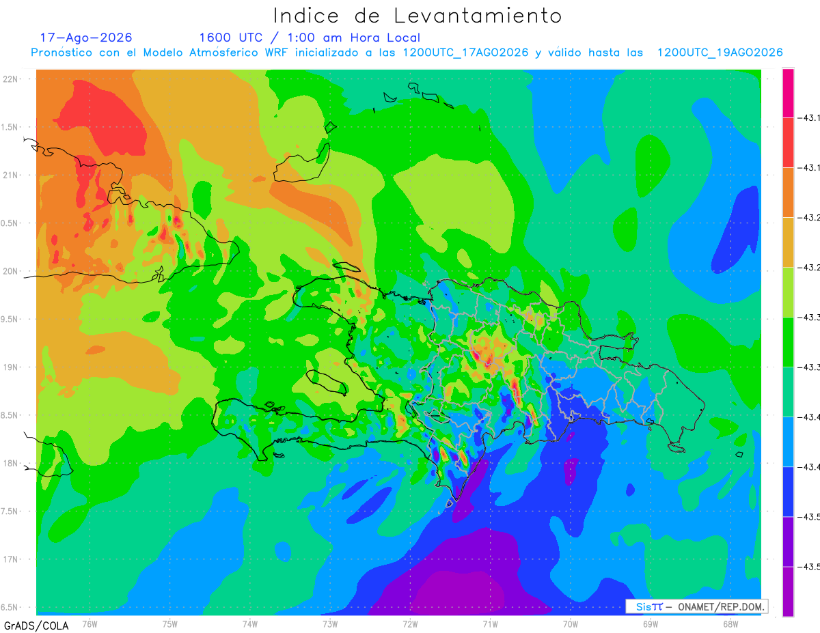Click the '72W' longitude label
This screenshot has width=820, height=633.
(410, 623)
